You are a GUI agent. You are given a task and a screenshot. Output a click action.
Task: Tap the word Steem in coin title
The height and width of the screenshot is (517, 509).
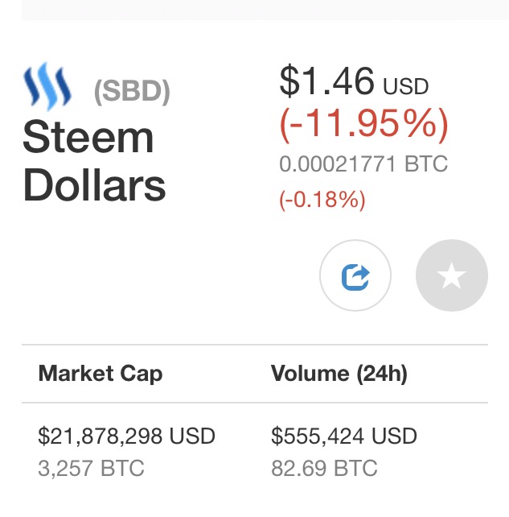click(x=88, y=138)
